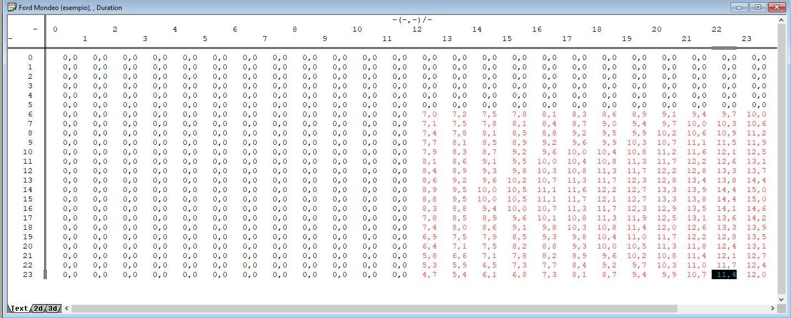Click row header 14
The height and width of the screenshot is (318, 791).
tap(28, 190)
